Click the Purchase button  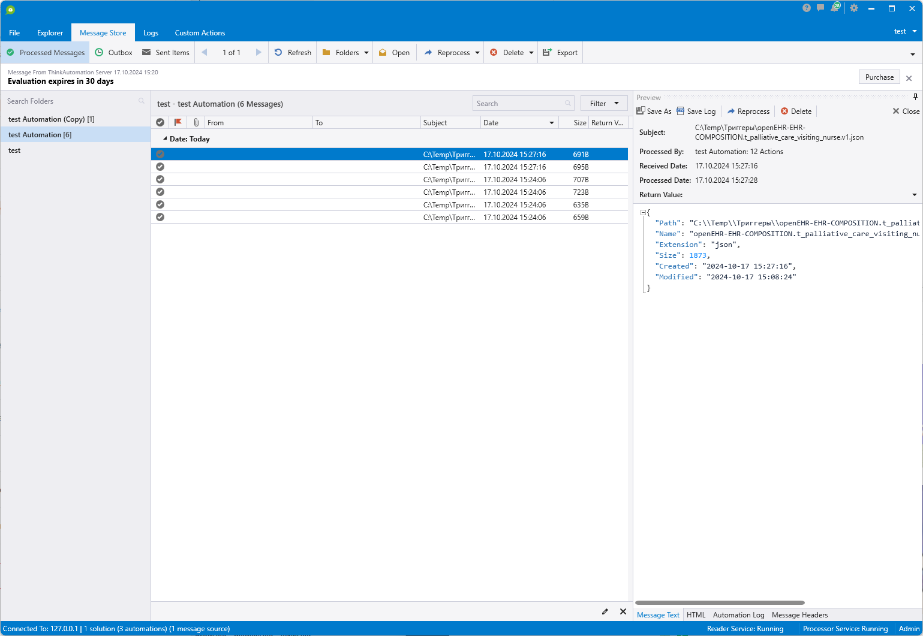[x=879, y=77]
